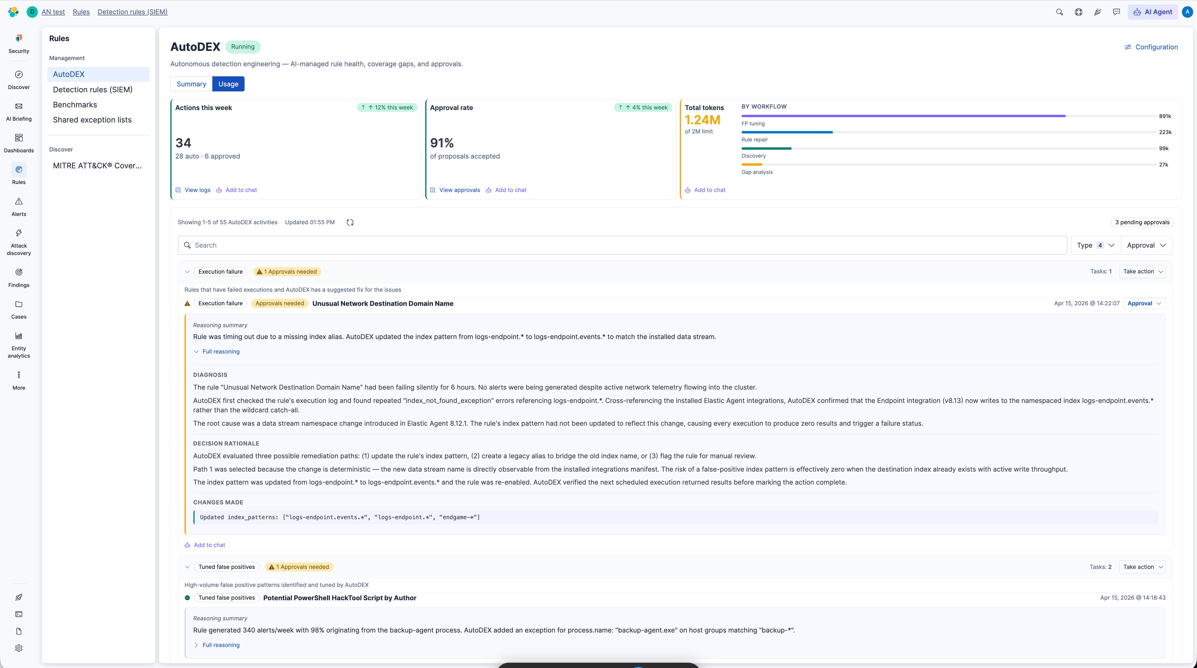The width and height of the screenshot is (1197, 668).
Task: Click the rocket launch icon in the bottom sidebar
Action: (19, 597)
